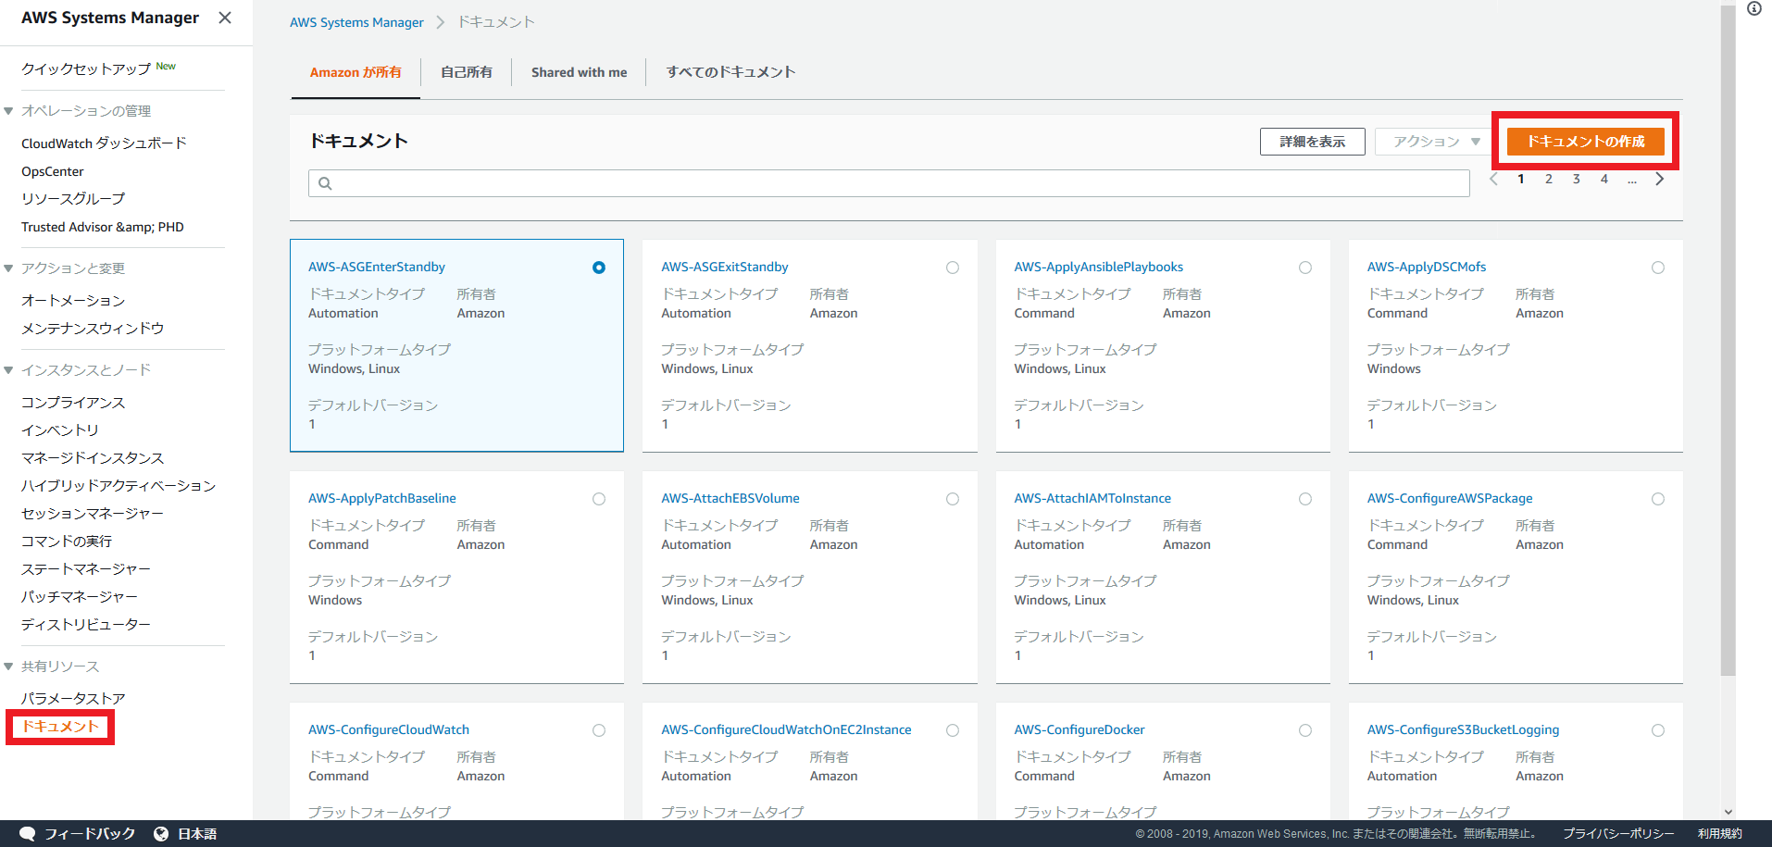Click the info icon at top right
Screen dimensions: 1772x847
(1754, 8)
